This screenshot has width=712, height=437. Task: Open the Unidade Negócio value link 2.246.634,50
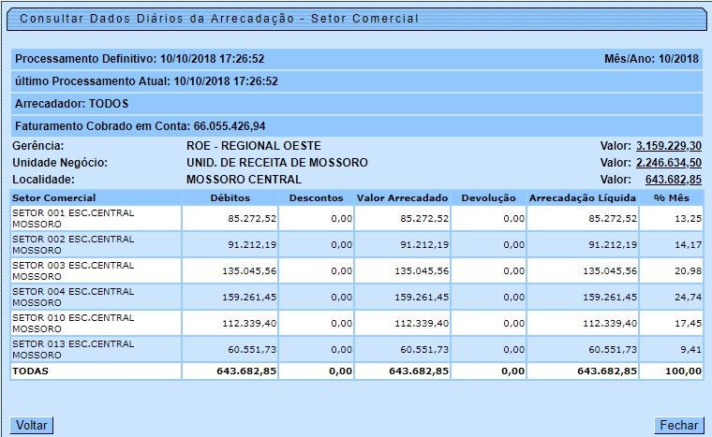[668, 163]
